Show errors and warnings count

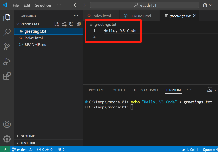(x=45, y=150)
